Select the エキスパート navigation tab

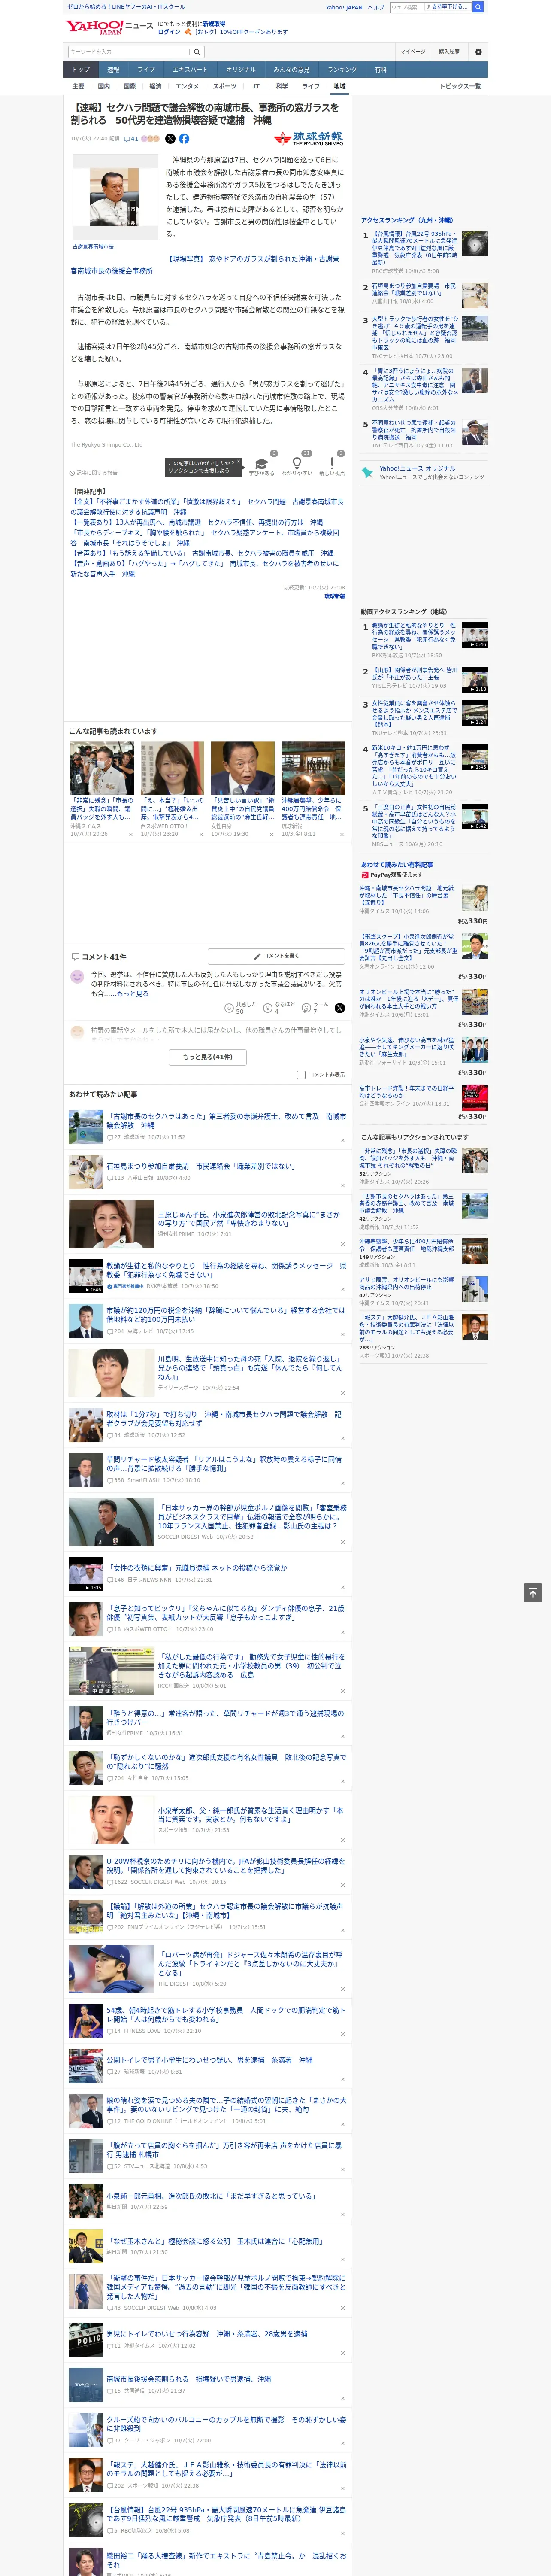click(x=190, y=70)
